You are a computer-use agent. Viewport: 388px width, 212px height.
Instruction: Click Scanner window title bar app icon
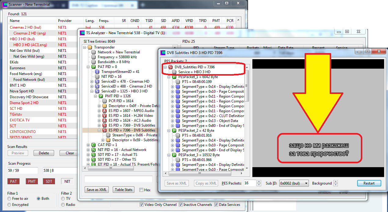pos(5,5)
